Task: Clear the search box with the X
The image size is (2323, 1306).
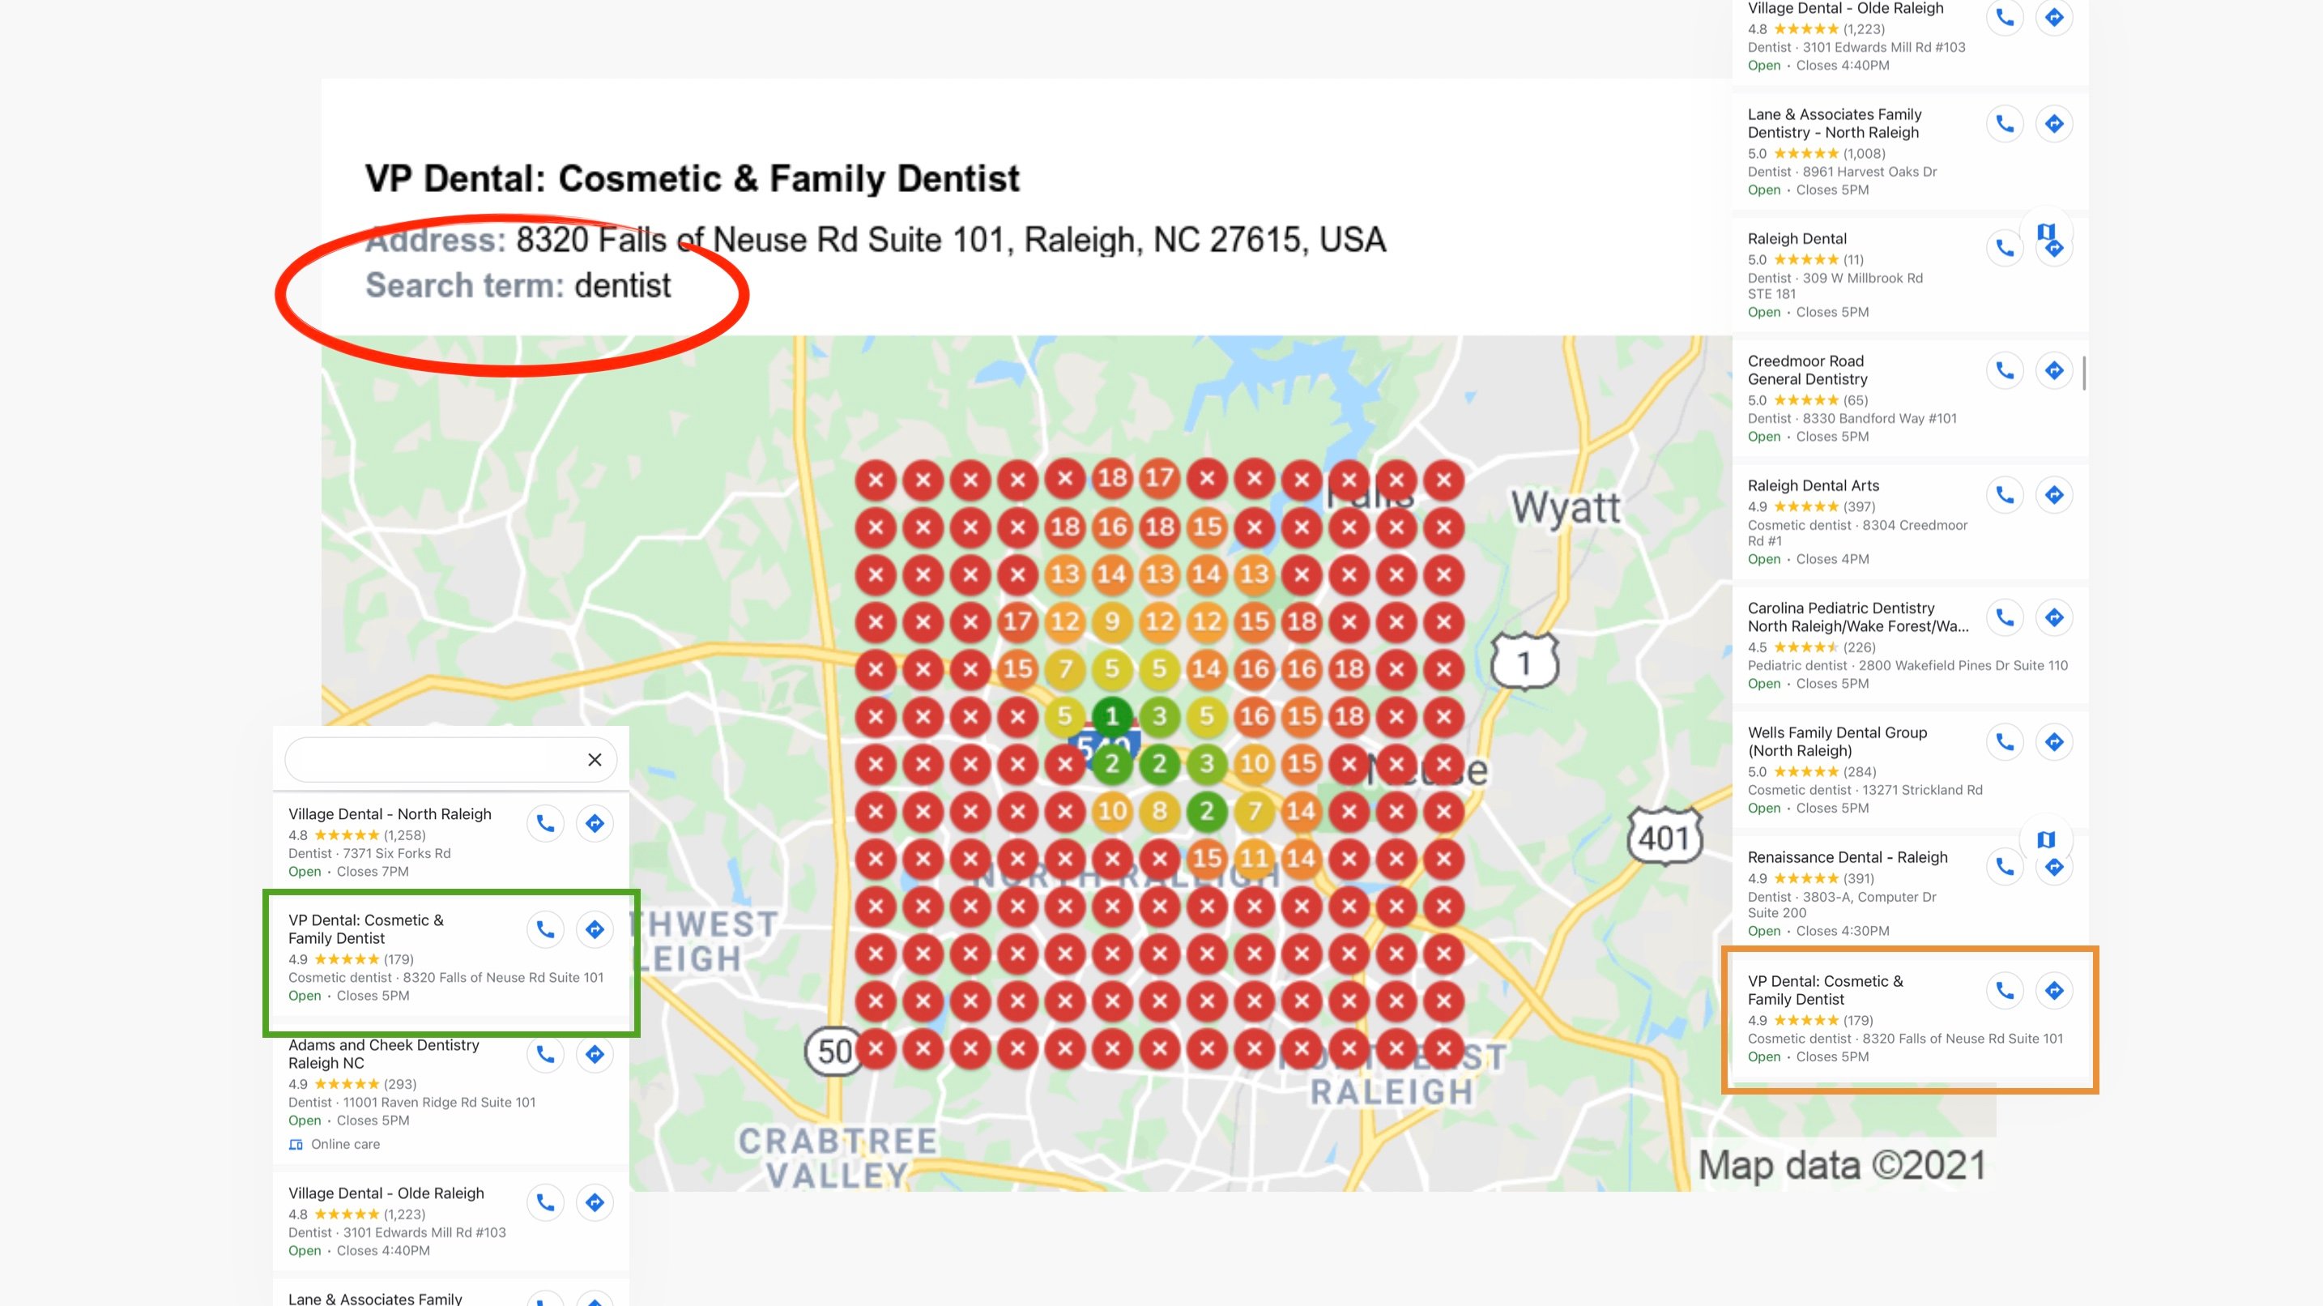Action: click(x=595, y=759)
